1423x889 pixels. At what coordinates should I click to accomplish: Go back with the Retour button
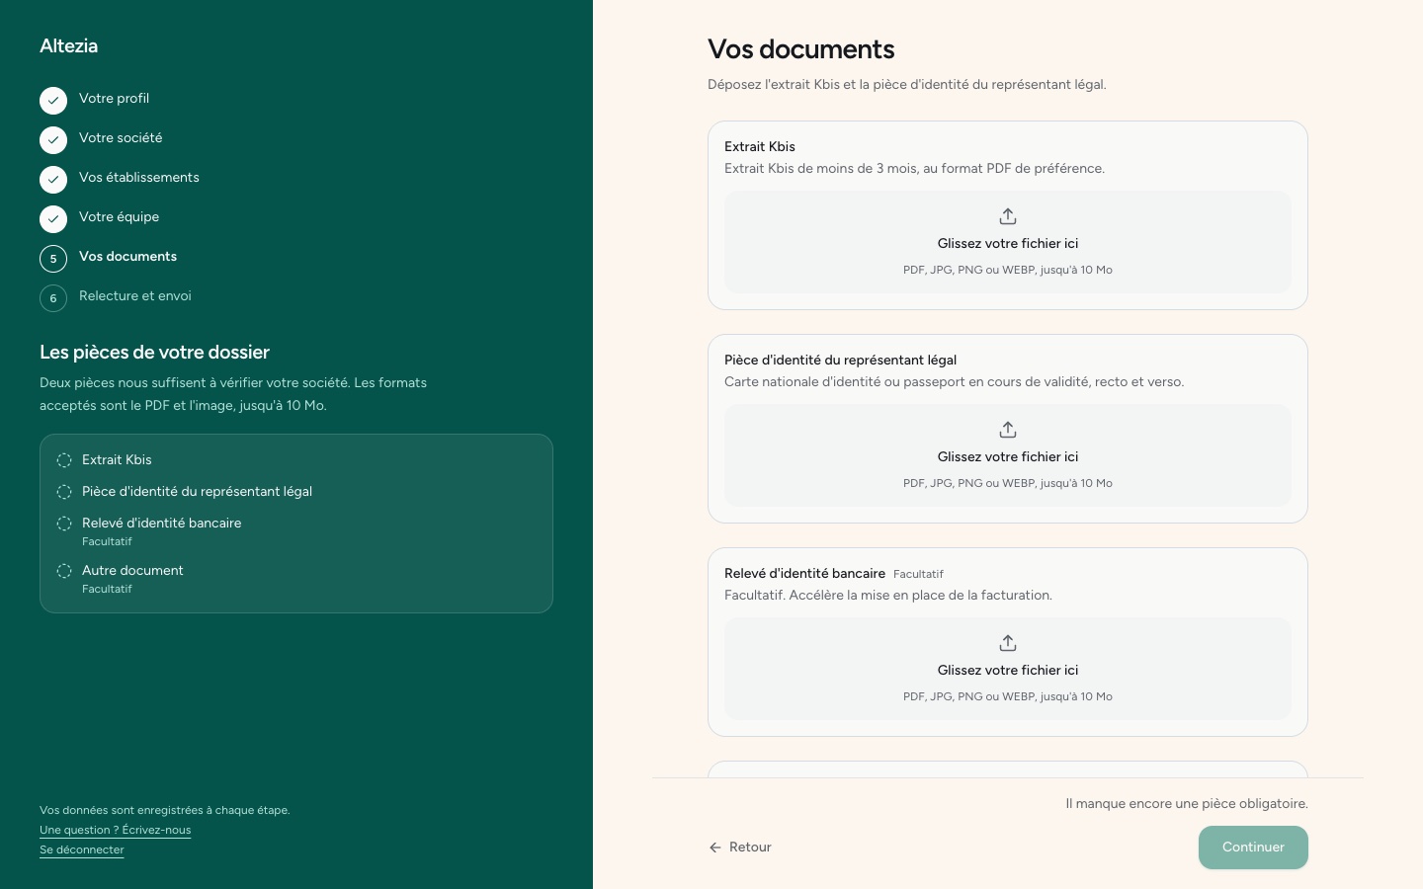[x=740, y=848]
